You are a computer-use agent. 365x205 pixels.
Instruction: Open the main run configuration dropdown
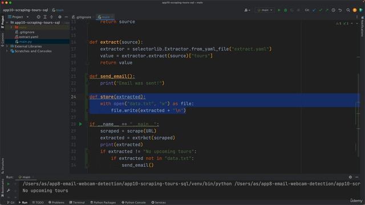point(265,10)
